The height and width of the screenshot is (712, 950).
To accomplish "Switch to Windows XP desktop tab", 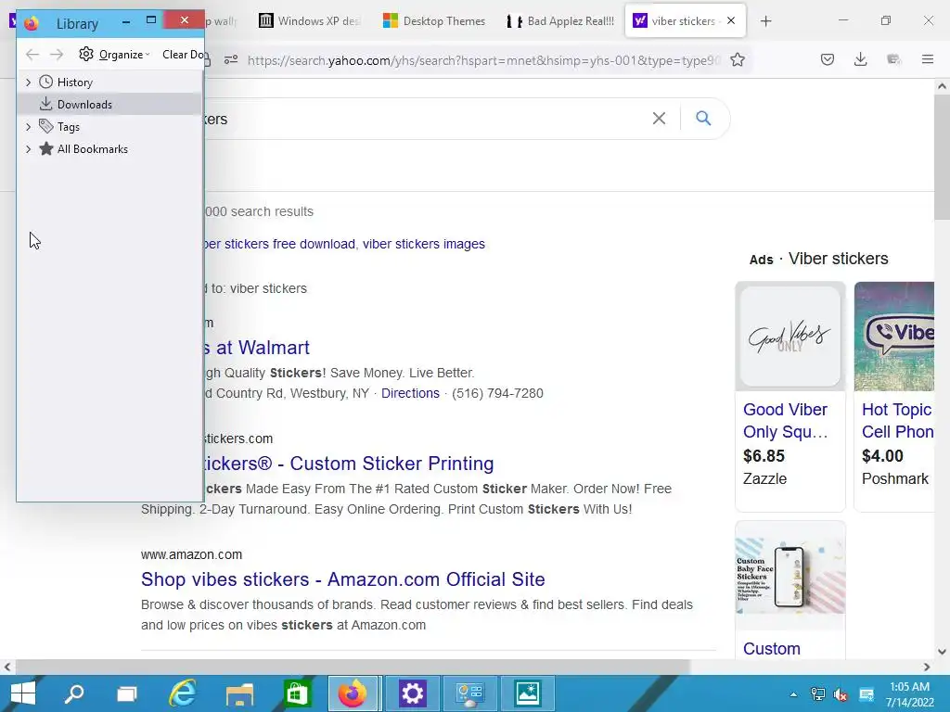I will pos(309,21).
